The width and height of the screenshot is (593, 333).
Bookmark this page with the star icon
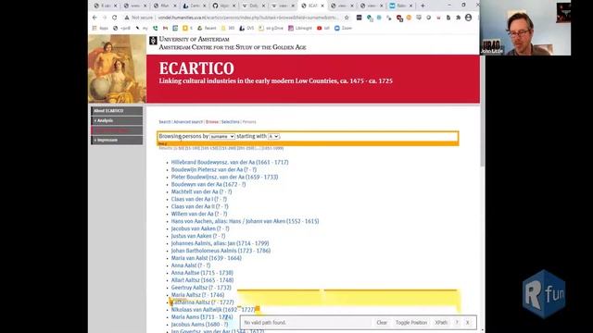[x=347, y=18]
